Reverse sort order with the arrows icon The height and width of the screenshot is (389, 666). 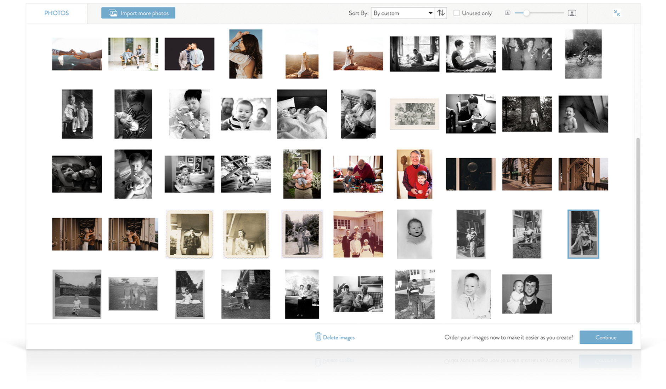click(441, 13)
